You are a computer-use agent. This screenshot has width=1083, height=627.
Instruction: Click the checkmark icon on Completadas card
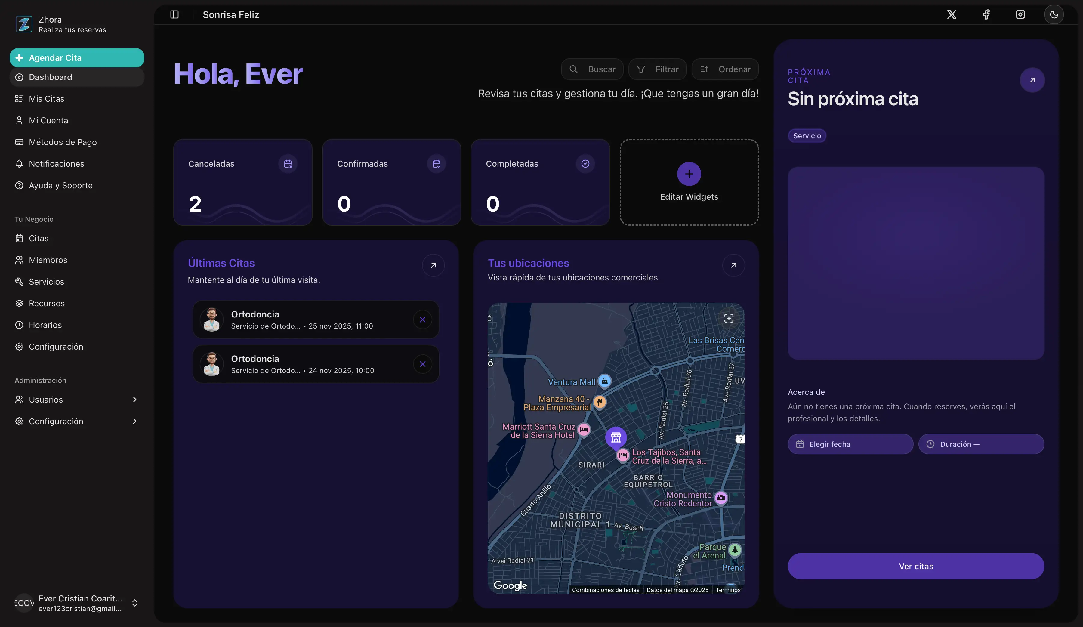pyautogui.click(x=585, y=163)
